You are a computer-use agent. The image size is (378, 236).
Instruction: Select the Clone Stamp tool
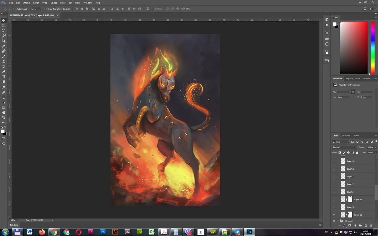tap(4, 61)
